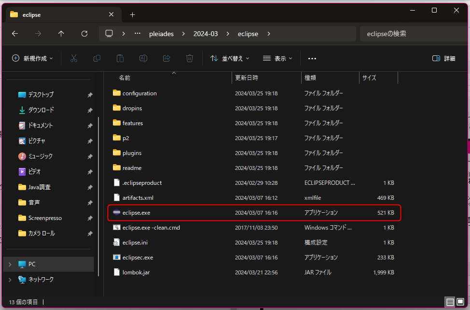Close the eclipse tab
The image size is (470, 310).
click(x=111, y=14)
